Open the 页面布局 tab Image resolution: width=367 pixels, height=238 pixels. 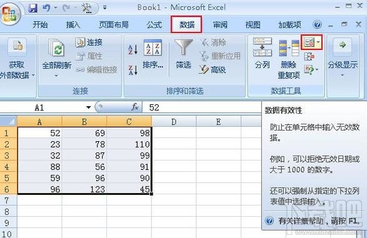point(114,24)
